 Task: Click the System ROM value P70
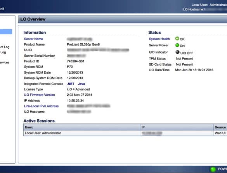[70, 67]
